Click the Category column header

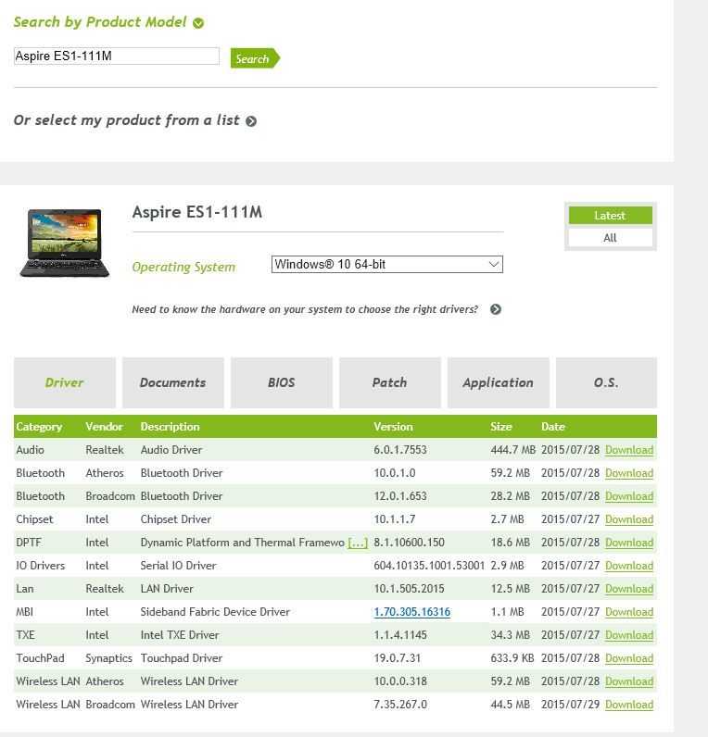[39, 427]
